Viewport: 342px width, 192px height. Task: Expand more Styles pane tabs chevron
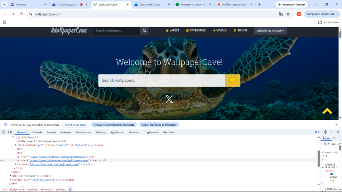tap(334, 138)
